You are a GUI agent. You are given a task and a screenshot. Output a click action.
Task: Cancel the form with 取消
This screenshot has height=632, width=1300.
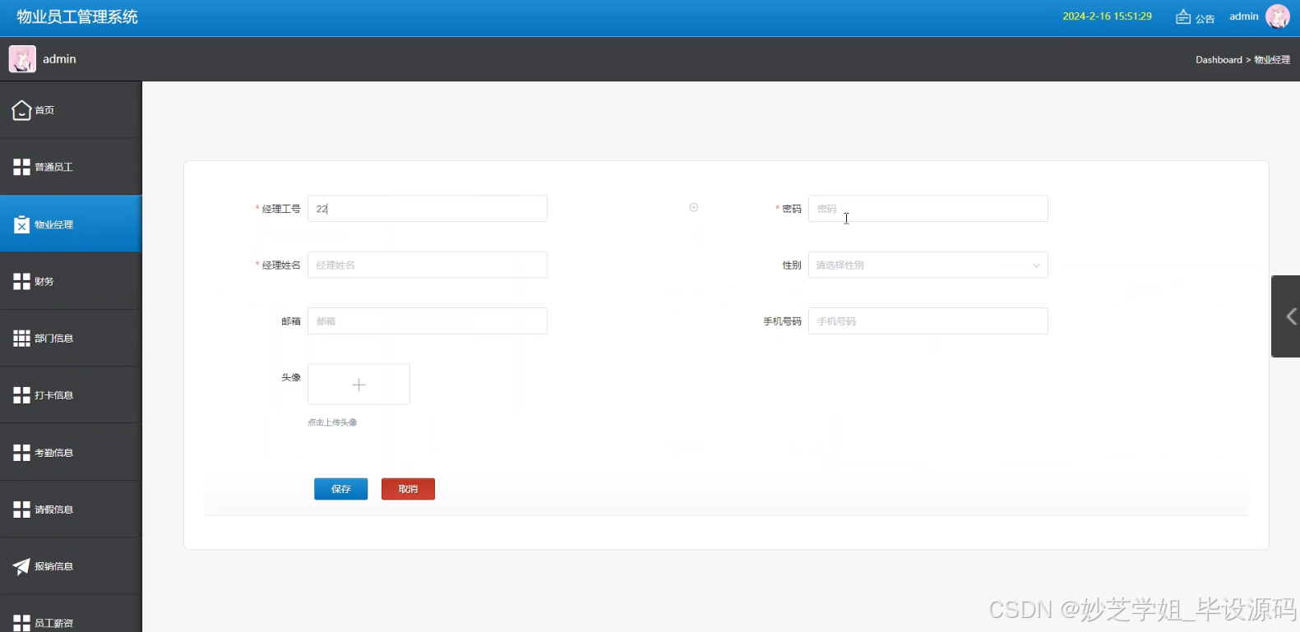point(408,489)
